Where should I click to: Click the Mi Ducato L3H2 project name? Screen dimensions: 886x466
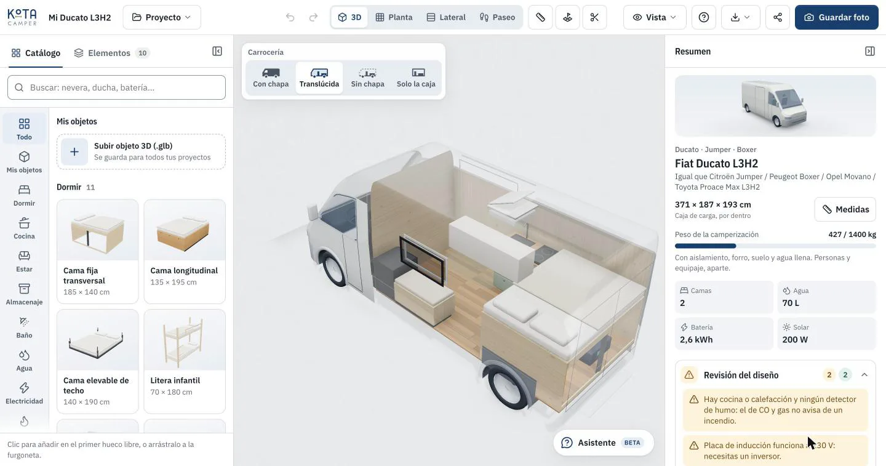tap(80, 18)
